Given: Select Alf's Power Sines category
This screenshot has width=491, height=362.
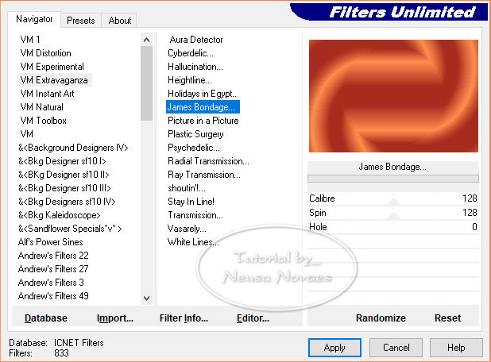Looking at the screenshot, I should pos(50,242).
